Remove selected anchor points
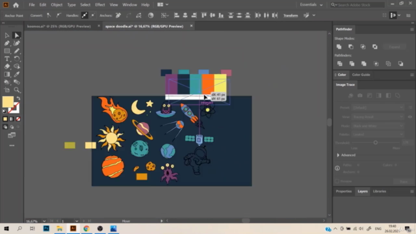Image resolution: width=416 pixels, height=234 pixels. click(118, 16)
